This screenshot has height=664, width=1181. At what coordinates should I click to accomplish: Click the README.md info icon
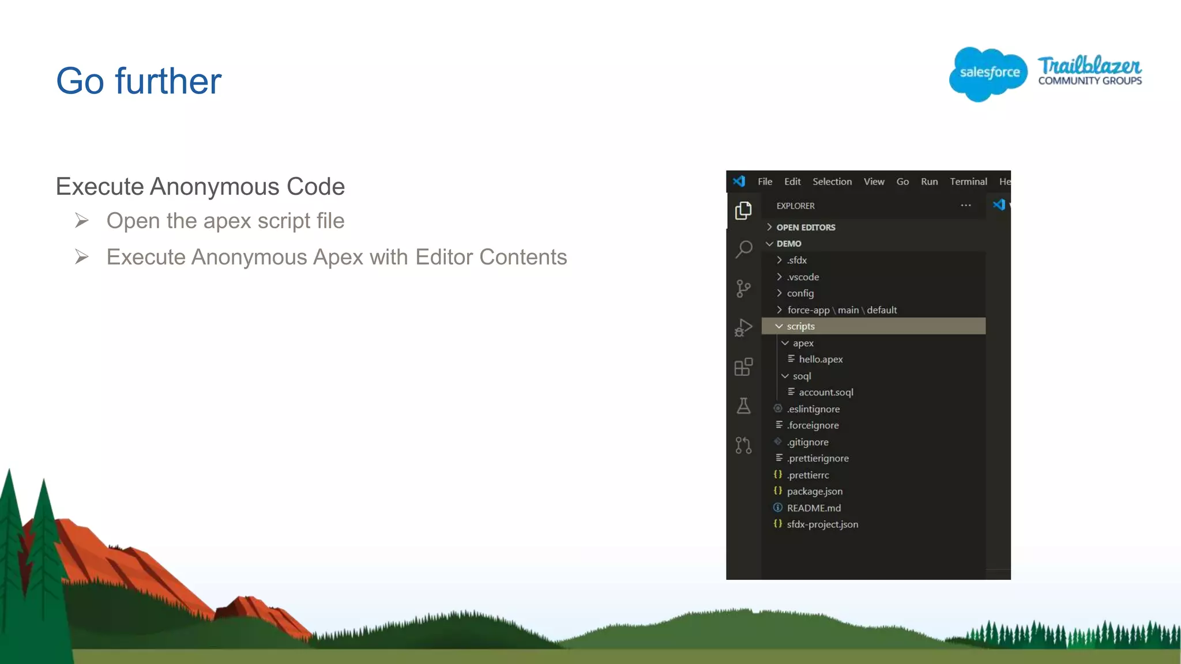coord(778,507)
